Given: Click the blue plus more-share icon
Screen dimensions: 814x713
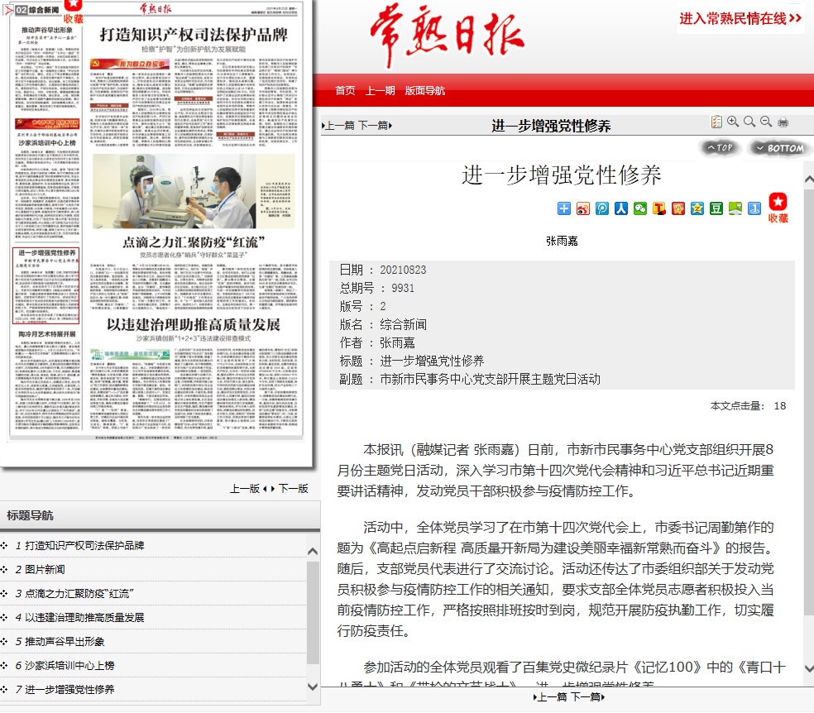Looking at the screenshot, I should 564,208.
